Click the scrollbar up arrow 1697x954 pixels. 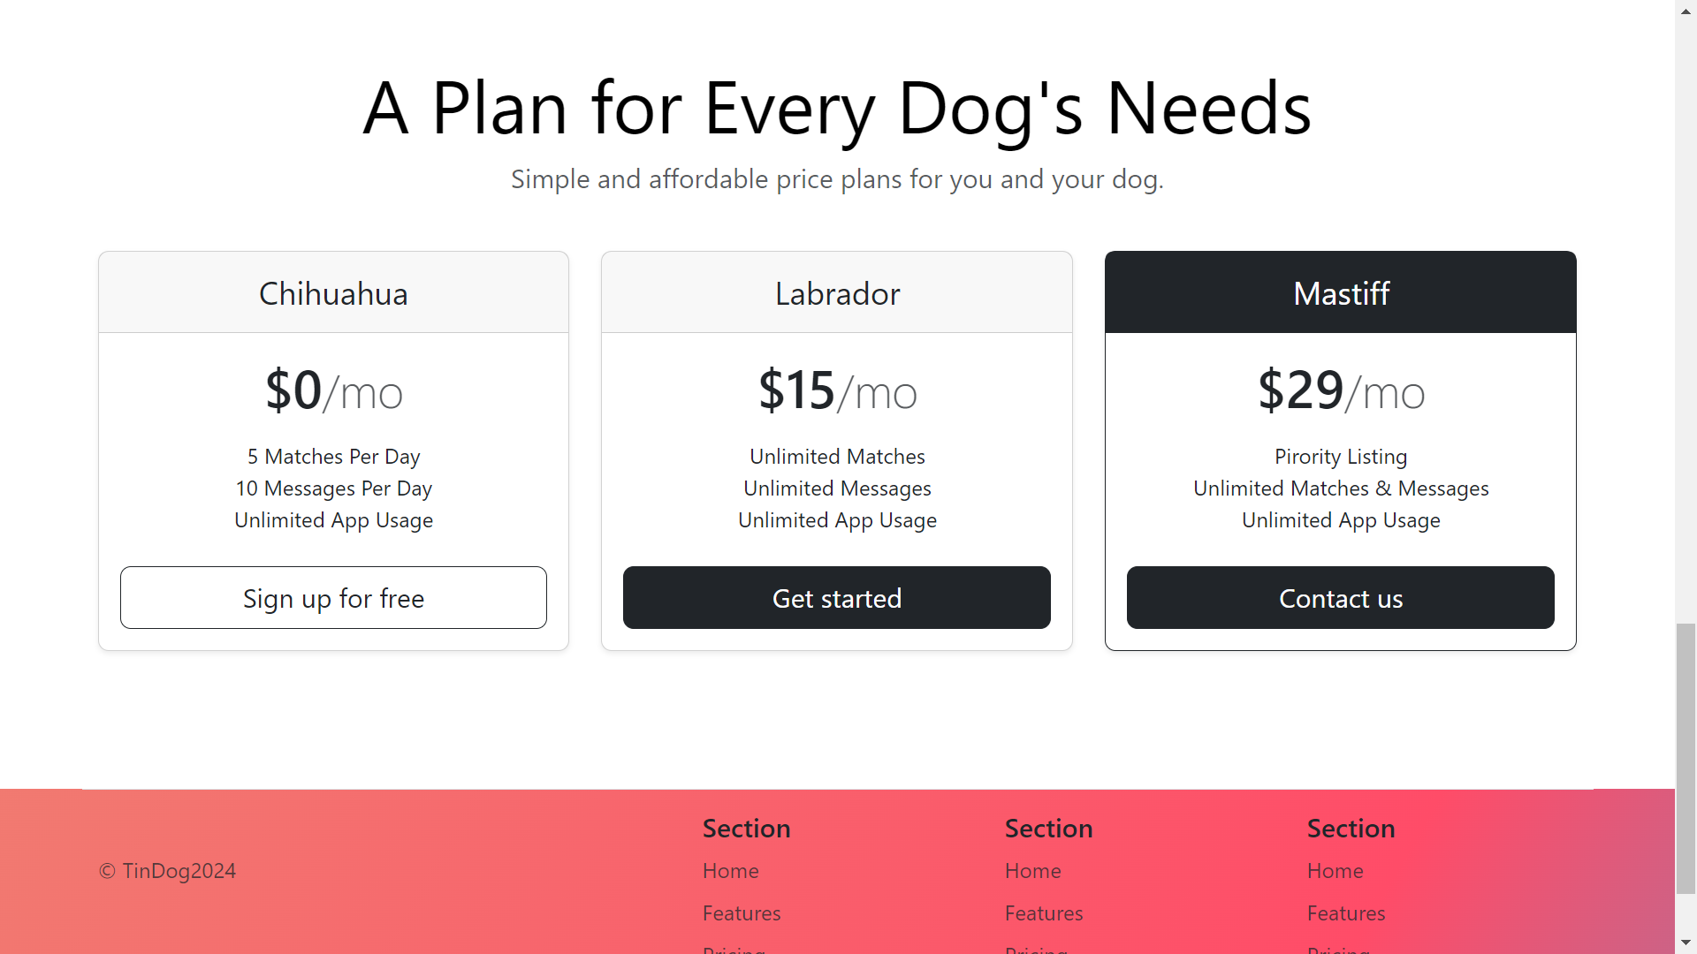coord(1686,9)
